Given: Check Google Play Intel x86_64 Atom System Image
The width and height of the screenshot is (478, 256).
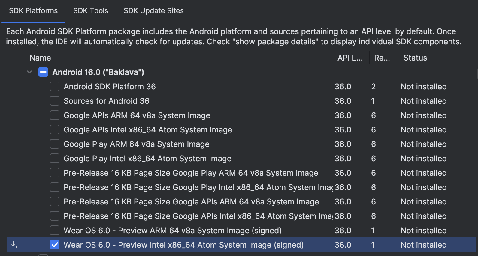Looking at the screenshot, I should (55, 159).
